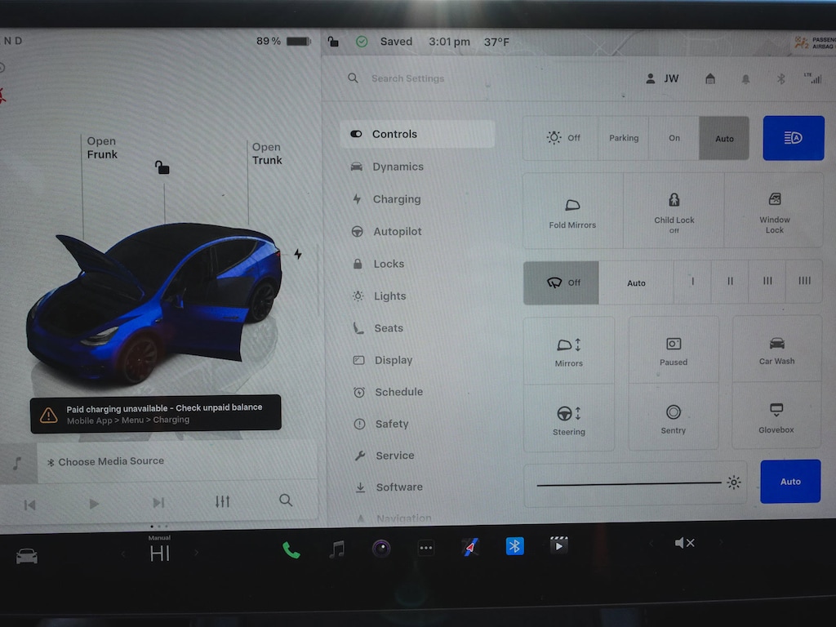Open the Autopilot settings section

[397, 231]
